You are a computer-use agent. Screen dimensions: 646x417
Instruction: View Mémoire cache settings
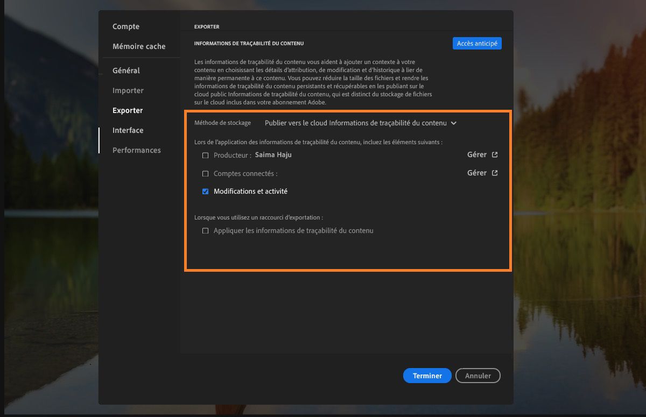coord(139,46)
